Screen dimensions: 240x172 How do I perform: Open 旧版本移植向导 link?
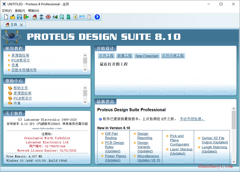24,70
